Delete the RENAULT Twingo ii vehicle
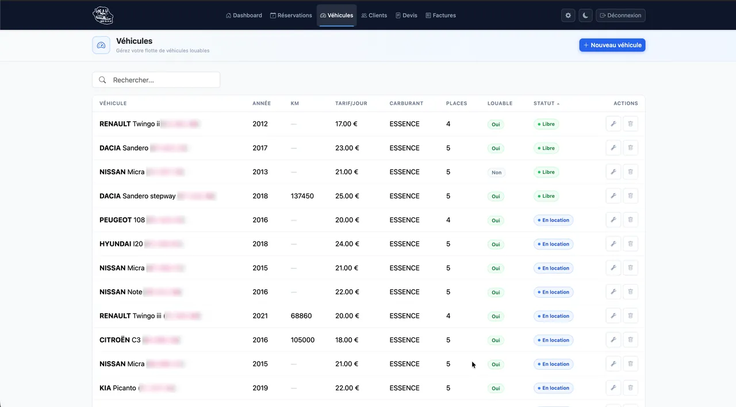This screenshot has width=736, height=407. click(x=630, y=124)
